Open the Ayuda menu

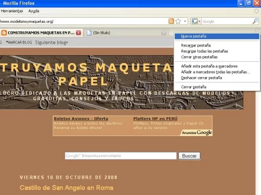34,11
